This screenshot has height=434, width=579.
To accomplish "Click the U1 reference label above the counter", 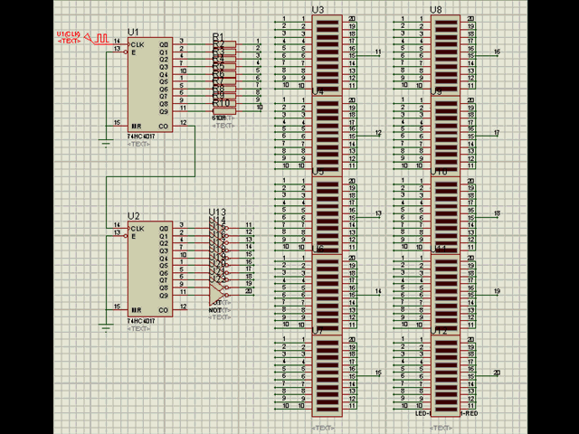I will tap(133, 33).
